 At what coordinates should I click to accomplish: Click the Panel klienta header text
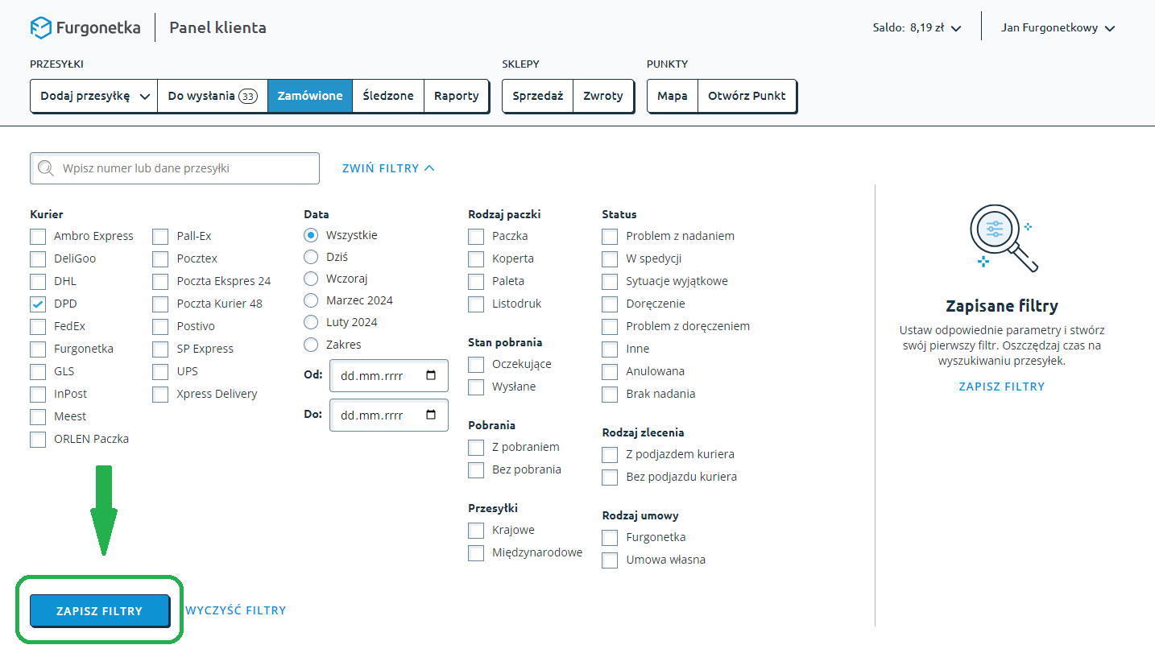217,27
